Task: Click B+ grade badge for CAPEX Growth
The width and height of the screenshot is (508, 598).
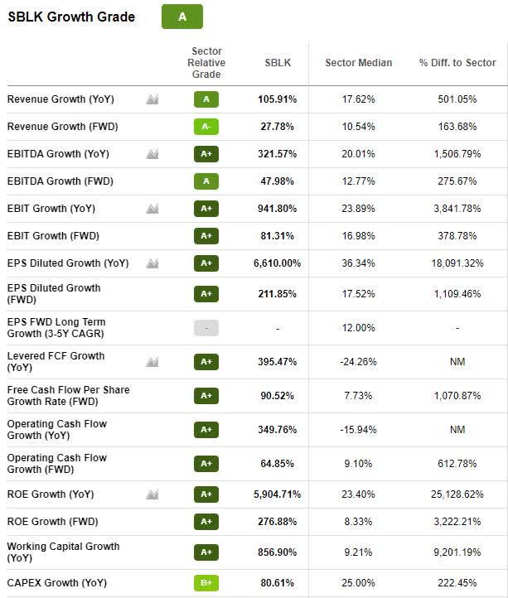Action: (206, 583)
